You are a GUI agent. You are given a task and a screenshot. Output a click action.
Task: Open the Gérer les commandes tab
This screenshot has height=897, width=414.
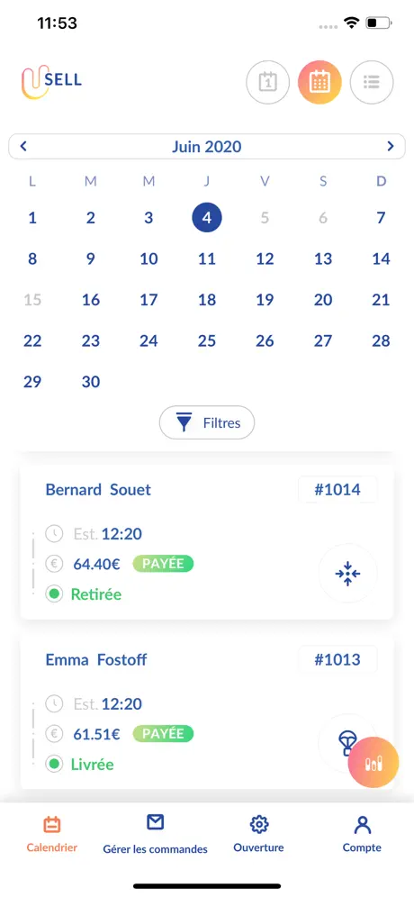155,834
